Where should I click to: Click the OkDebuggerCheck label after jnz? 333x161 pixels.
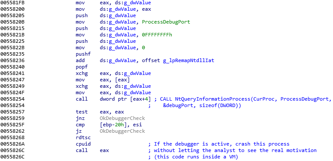(122, 118)
